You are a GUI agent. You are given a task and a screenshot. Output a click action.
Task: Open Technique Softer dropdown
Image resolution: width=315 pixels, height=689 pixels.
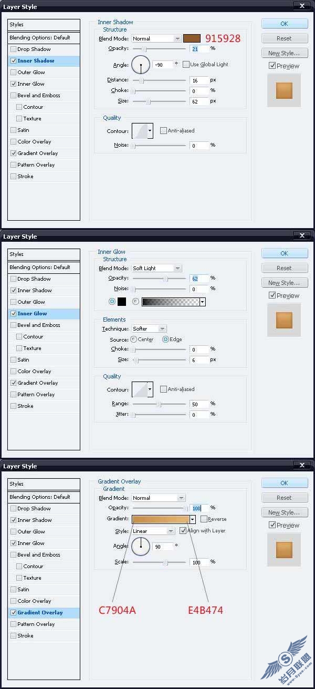(x=149, y=329)
